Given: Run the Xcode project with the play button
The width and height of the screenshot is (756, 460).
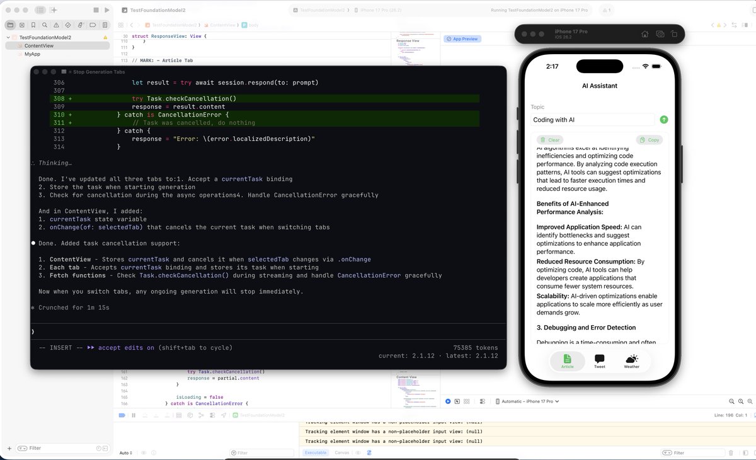Looking at the screenshot, I should click(x=107, y=10).
